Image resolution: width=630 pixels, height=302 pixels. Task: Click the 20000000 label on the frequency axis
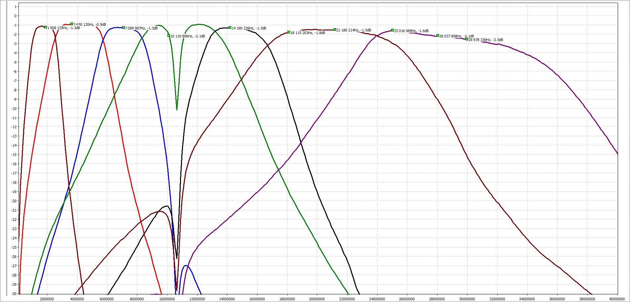317,299
